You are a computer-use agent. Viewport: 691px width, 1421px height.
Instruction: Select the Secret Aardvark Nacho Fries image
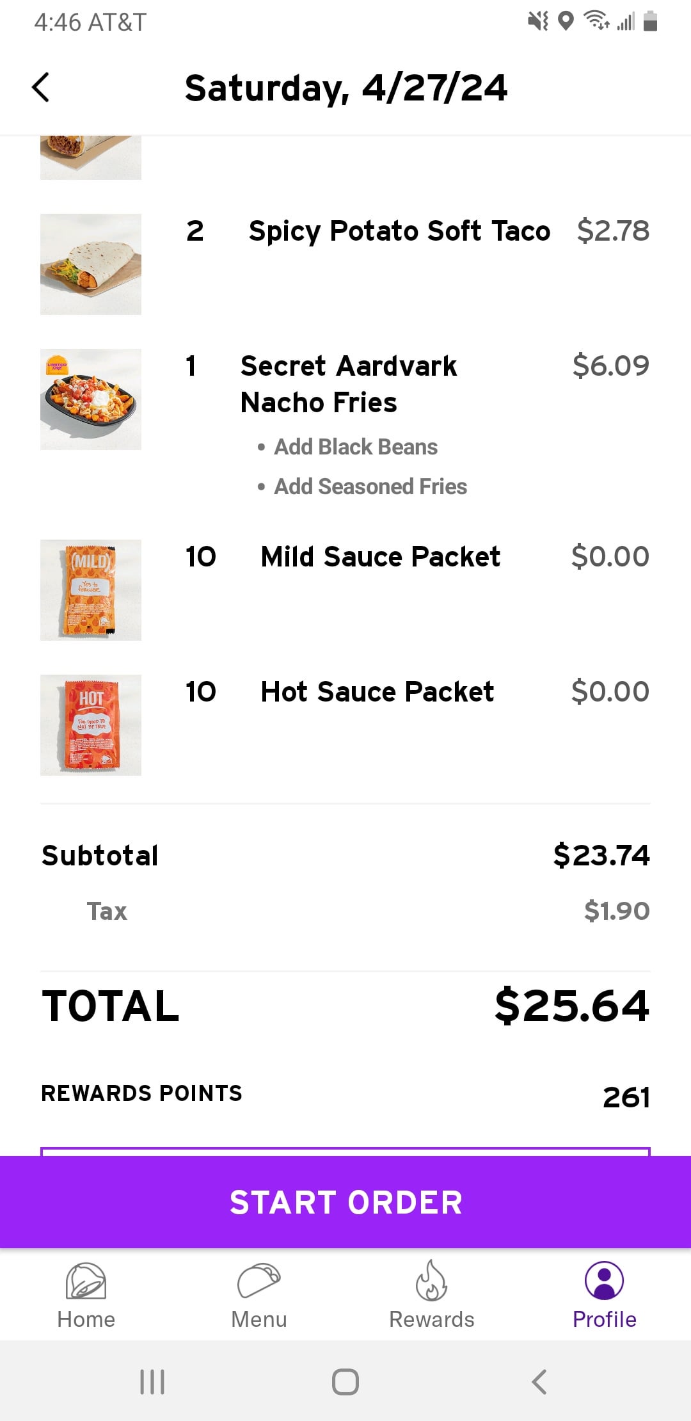pyautogui.click(x=91, y=399)
